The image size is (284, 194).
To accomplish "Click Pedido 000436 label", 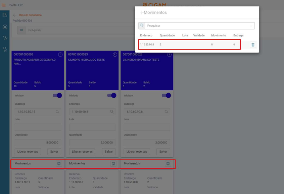I will click(22, 21).
